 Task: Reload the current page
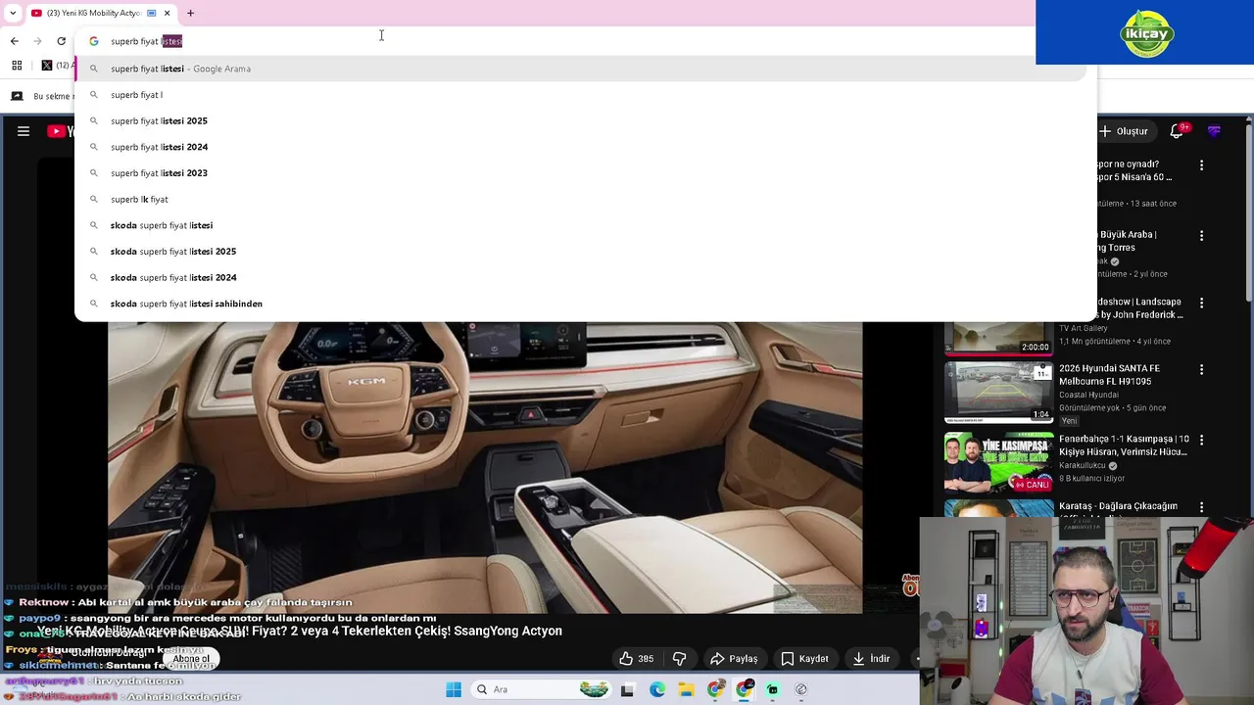(x=62, y=41)
